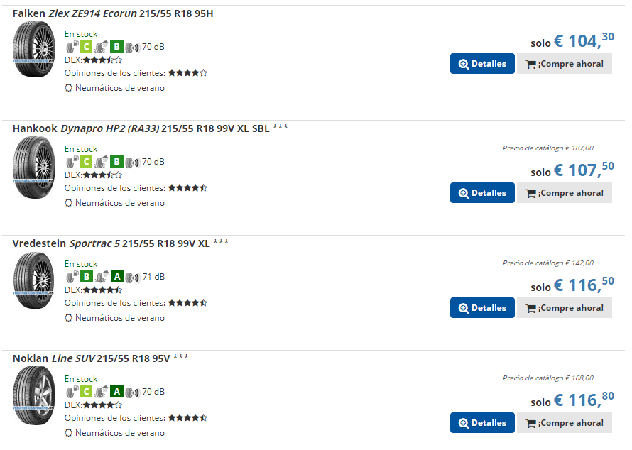The width and height of the screenshot is (632, 450).
Task: Click the Falken fuel efficiency C label icon
Action: [x=86, y=47]
